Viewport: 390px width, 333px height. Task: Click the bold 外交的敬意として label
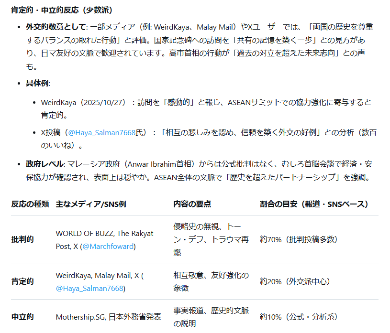pyautogui.click(x=57, y=27)
